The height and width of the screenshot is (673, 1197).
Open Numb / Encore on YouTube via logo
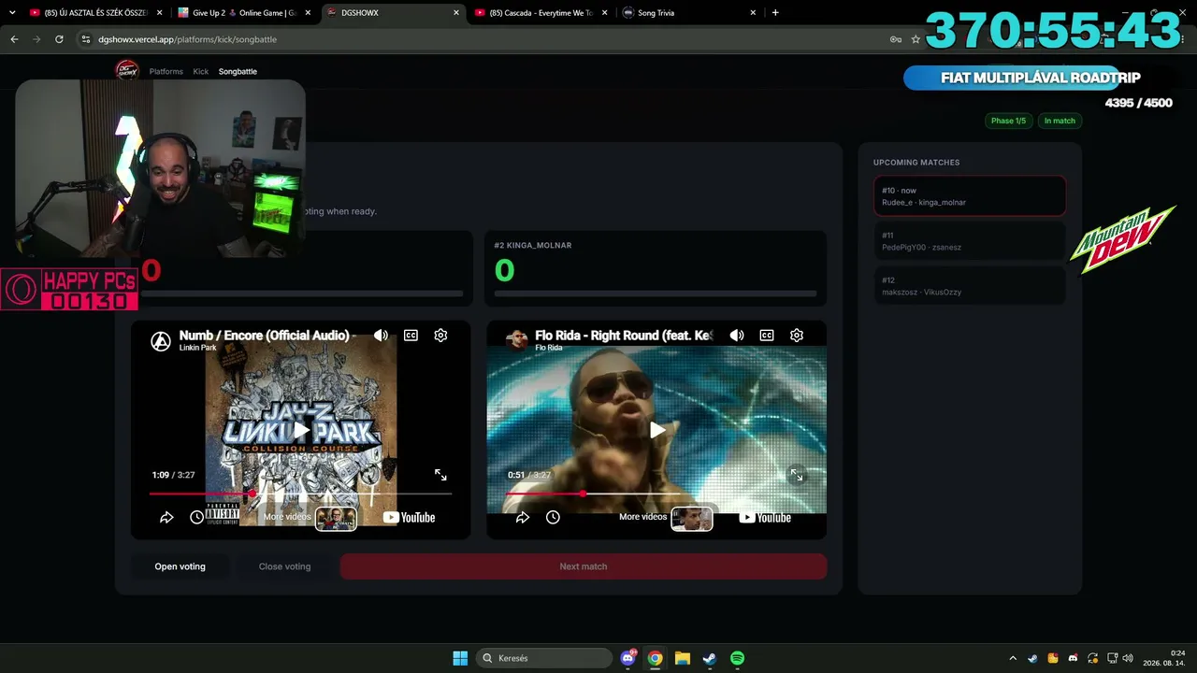point(409,518)
